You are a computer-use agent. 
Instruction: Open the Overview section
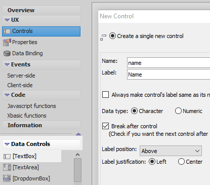(41, 10)
